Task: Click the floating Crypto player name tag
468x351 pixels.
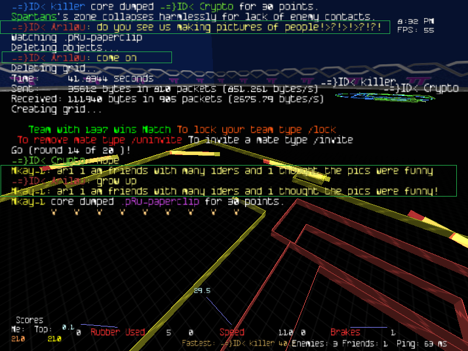Action: pos(421,88)
